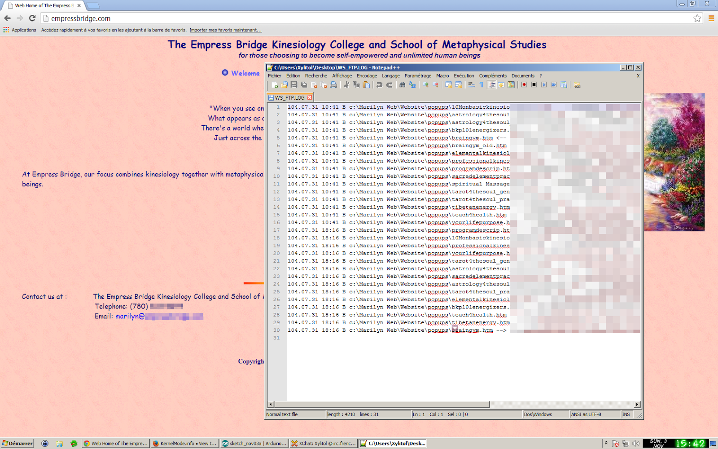
Task: Open Find with the binoculars icon
Action: (x=402, y=85)
